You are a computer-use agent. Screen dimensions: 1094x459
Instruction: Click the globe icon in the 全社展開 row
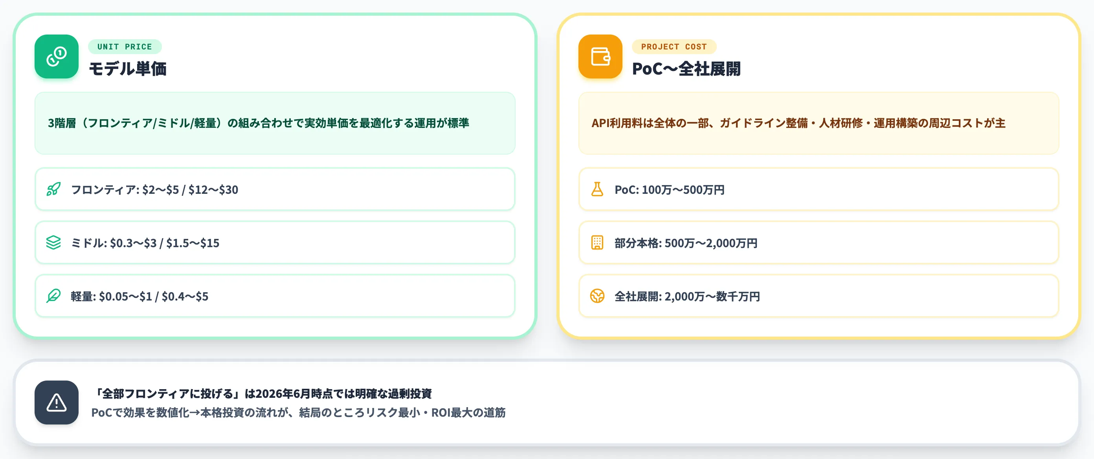[x=597, y=296]
